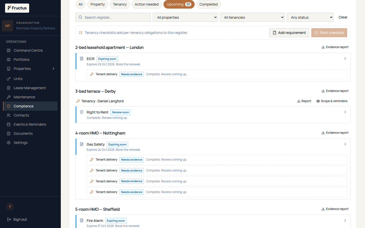Click the Contacts people icon
Viewport: 365px width, 228px height.
coord(9,115)
